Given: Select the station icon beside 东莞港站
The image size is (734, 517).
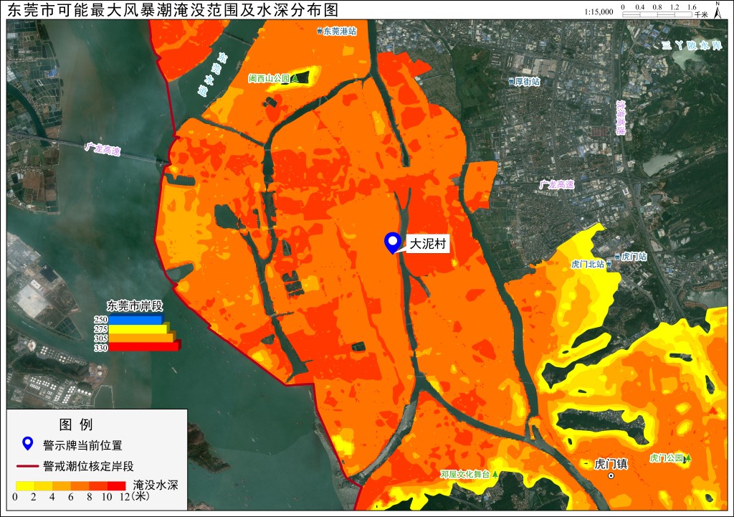Looking at the screenshot, I should [319, 32].
